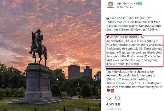This screenshot has height=111, width=164.
Task: Open the igersboston profile avatar
Action: click(x=110, y=5)
